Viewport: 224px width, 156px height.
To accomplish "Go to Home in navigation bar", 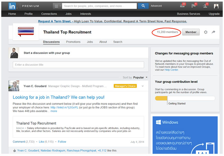I will [x=12, y=14].
